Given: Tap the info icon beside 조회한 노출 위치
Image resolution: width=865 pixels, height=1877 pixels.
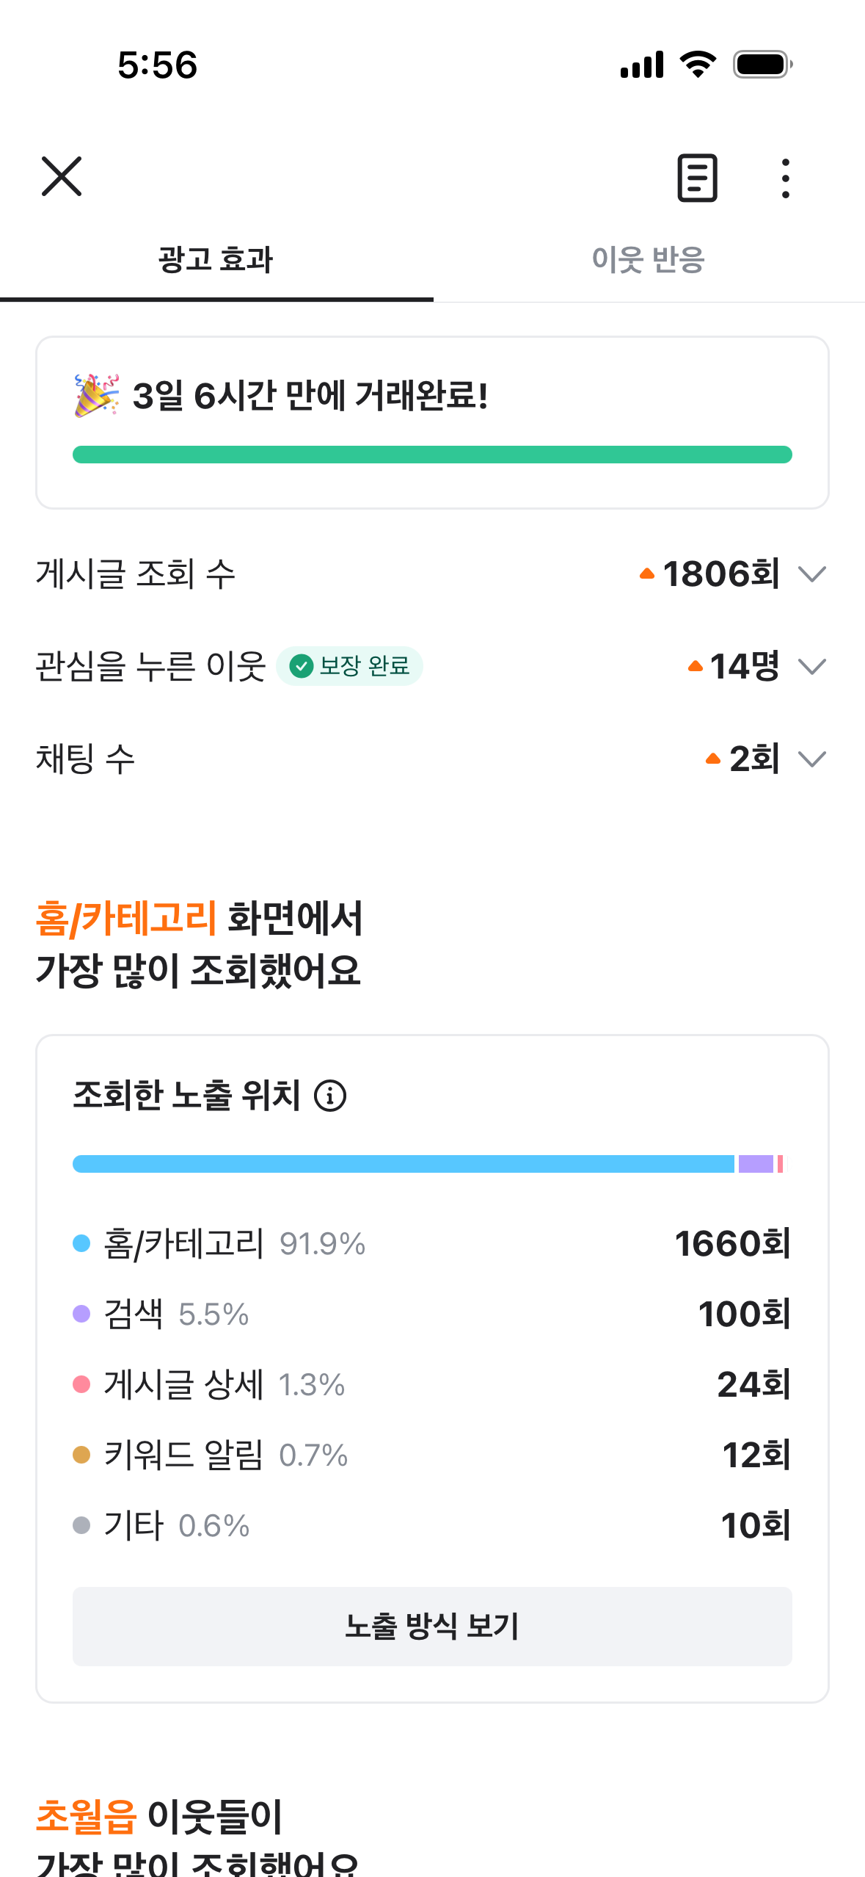Looking at the screenshot, I should click(330, 1096).
